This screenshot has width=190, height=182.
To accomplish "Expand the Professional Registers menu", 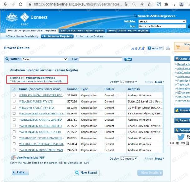I will pyautogui.click(x=57, y=36).
